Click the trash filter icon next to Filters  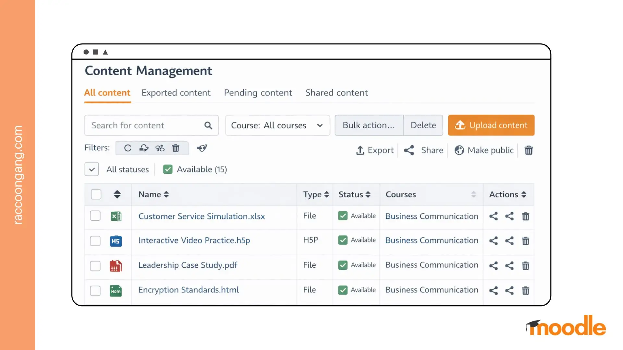[x=176, y=148]
